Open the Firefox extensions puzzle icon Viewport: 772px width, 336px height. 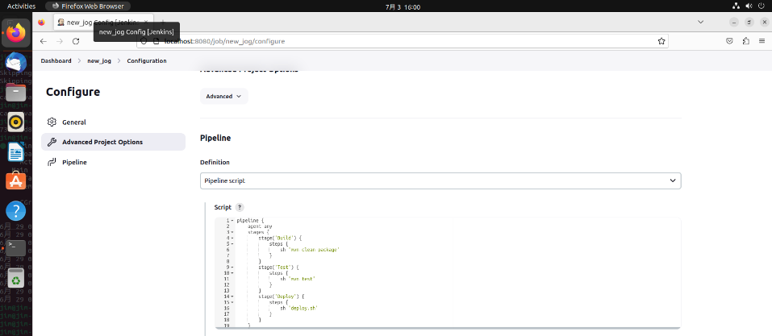tap(746, 41)
